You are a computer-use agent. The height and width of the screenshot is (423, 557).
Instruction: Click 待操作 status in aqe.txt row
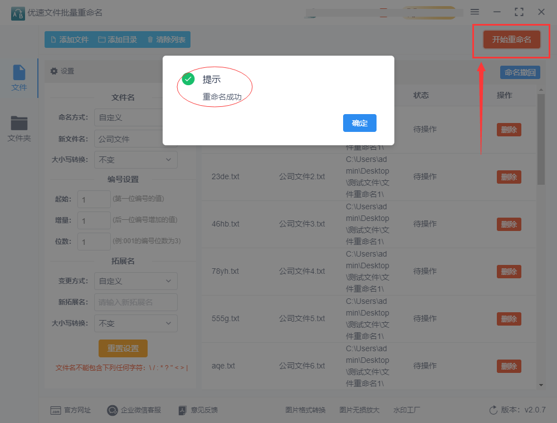tap(425, 366)
